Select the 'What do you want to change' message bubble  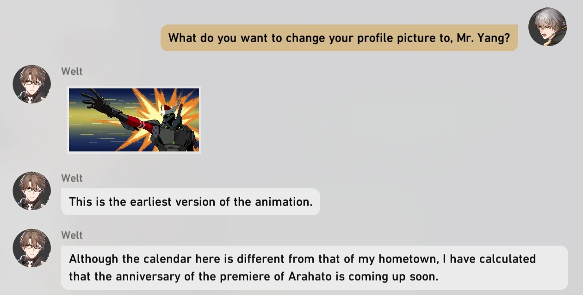pyautogui.click(x=339, y=38)
